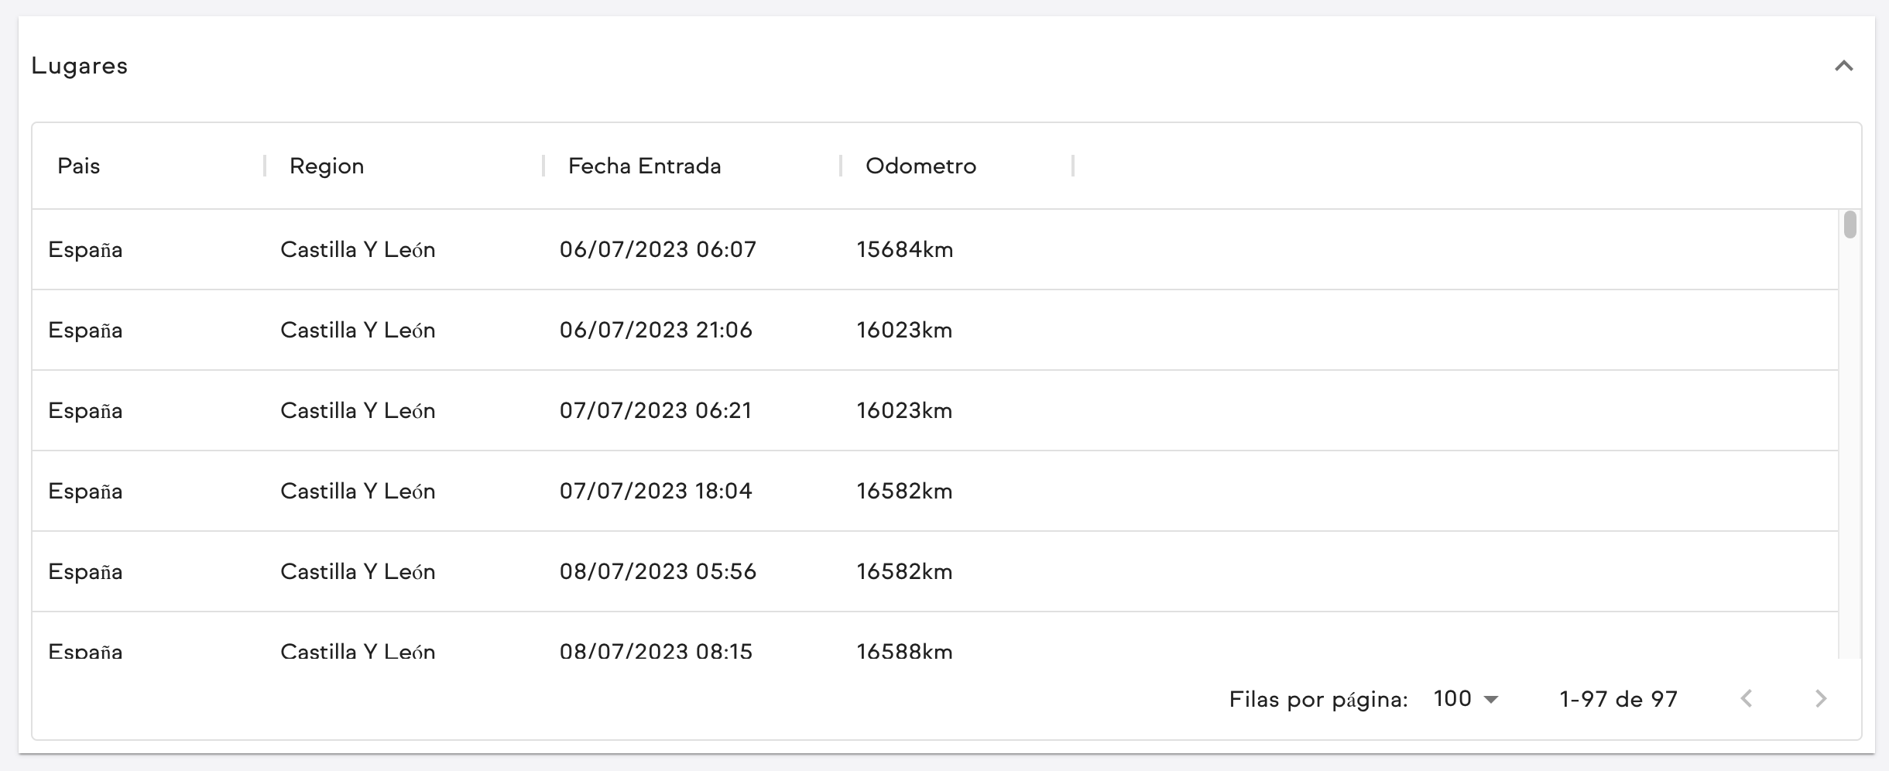Sort by the Fecha Entrada column header
Image resolution: width=1889 pixels, height=771 pixels.
tap(644, 166)
